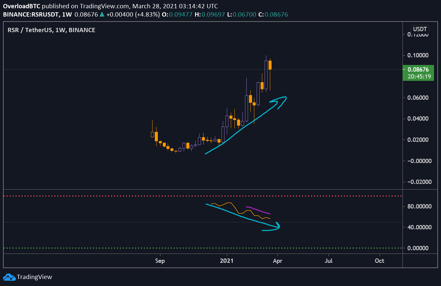The image size is (441, 286).
Task: Click the Sep label on time axis
Action: coord(160,261)
